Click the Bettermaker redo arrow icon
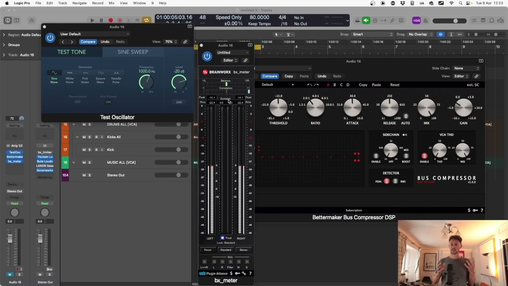Image resolution: width=508 pixels, height=286 pixels. 316,85
